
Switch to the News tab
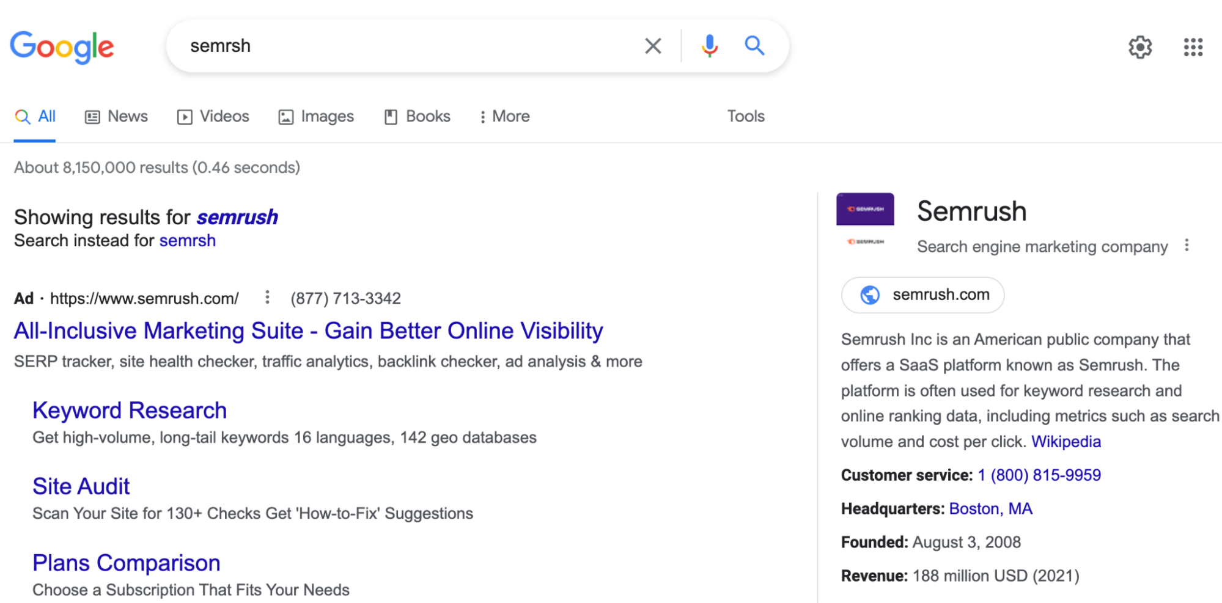pyautogui.click(x=116, y=117)
